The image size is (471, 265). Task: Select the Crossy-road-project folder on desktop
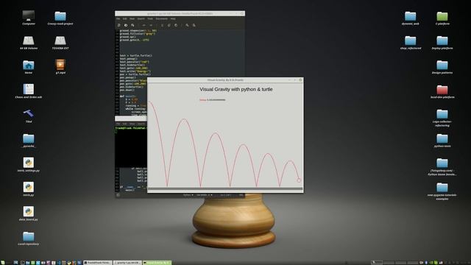pos(60,18)
